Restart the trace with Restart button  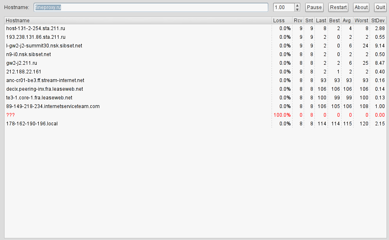(338, 7)
